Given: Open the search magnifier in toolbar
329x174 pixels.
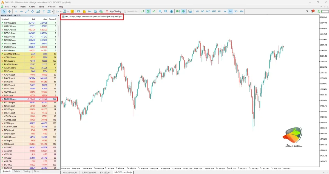Looking at the screenshot, I should (x=307, y=11).
